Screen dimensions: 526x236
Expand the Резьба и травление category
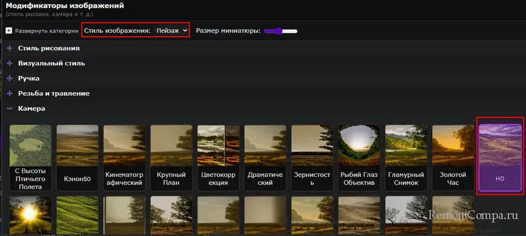(53, 93)
